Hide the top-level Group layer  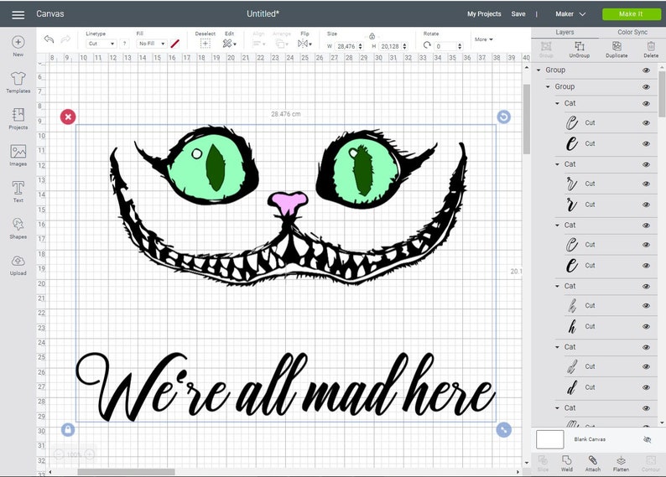click(x=646, y=70)
